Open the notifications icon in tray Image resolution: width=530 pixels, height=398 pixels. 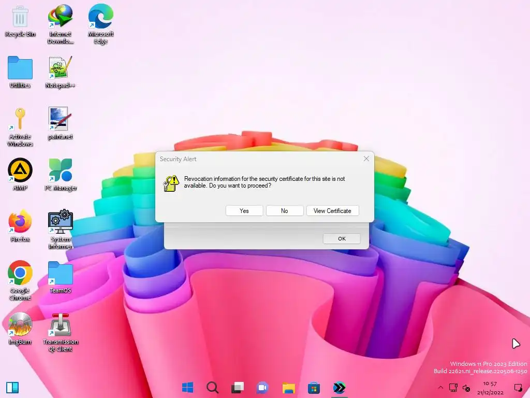pyautogui.click(x=518, y=388)
